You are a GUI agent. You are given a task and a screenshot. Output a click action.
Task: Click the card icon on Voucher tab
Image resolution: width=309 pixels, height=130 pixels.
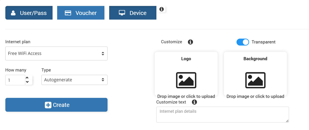coord(68,13)
